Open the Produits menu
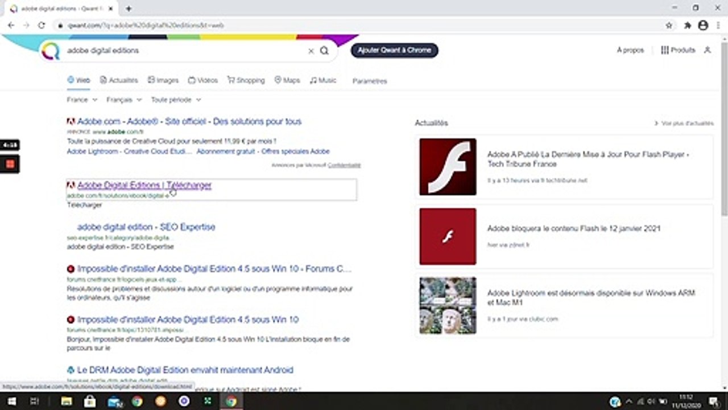The image size is (728, 410). tap(678, 50)
